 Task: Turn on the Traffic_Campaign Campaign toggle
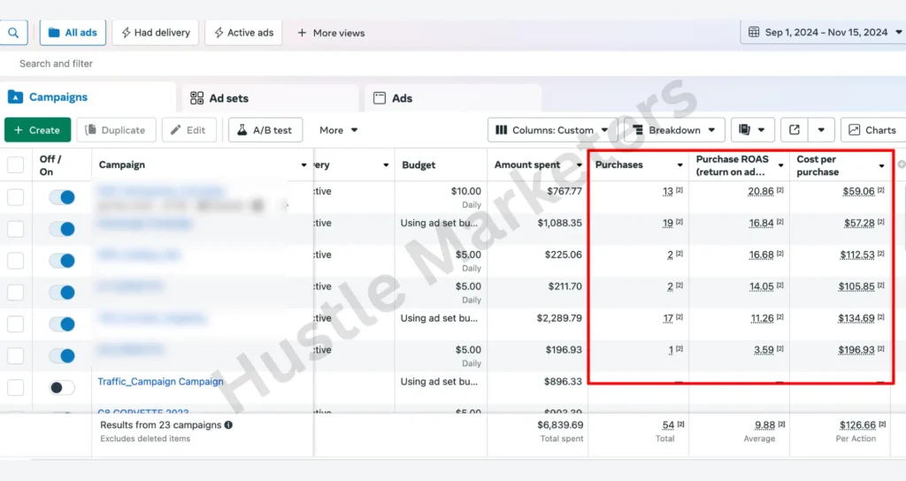click(x=62, y=387)
